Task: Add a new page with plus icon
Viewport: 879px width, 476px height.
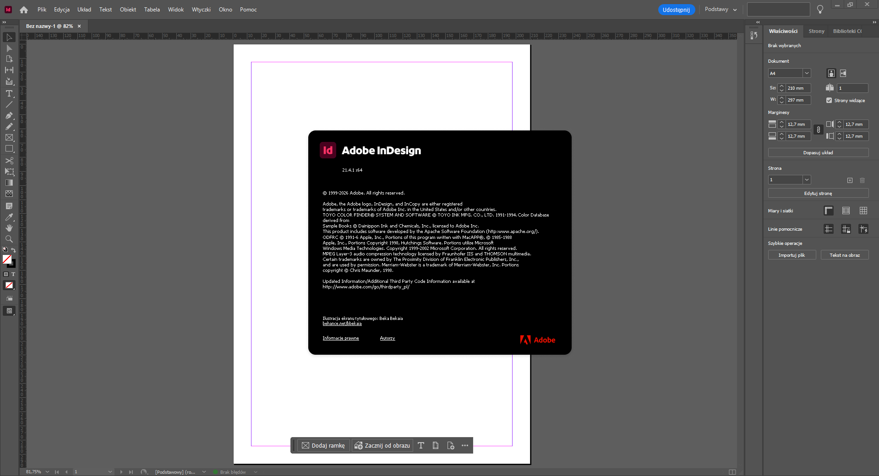Action: (850, 180)
